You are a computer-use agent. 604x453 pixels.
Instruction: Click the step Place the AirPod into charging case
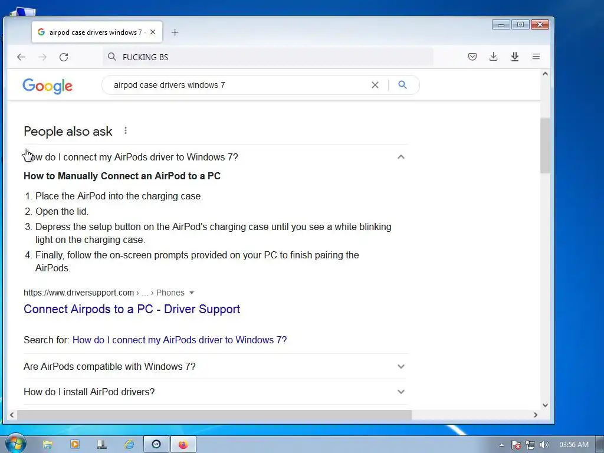(119, 196)
